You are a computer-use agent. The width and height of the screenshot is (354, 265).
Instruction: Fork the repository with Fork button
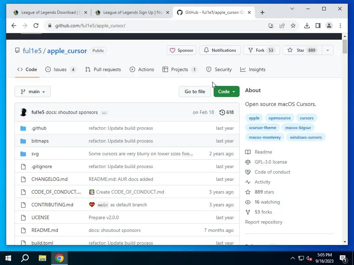[x=262, y=50]
